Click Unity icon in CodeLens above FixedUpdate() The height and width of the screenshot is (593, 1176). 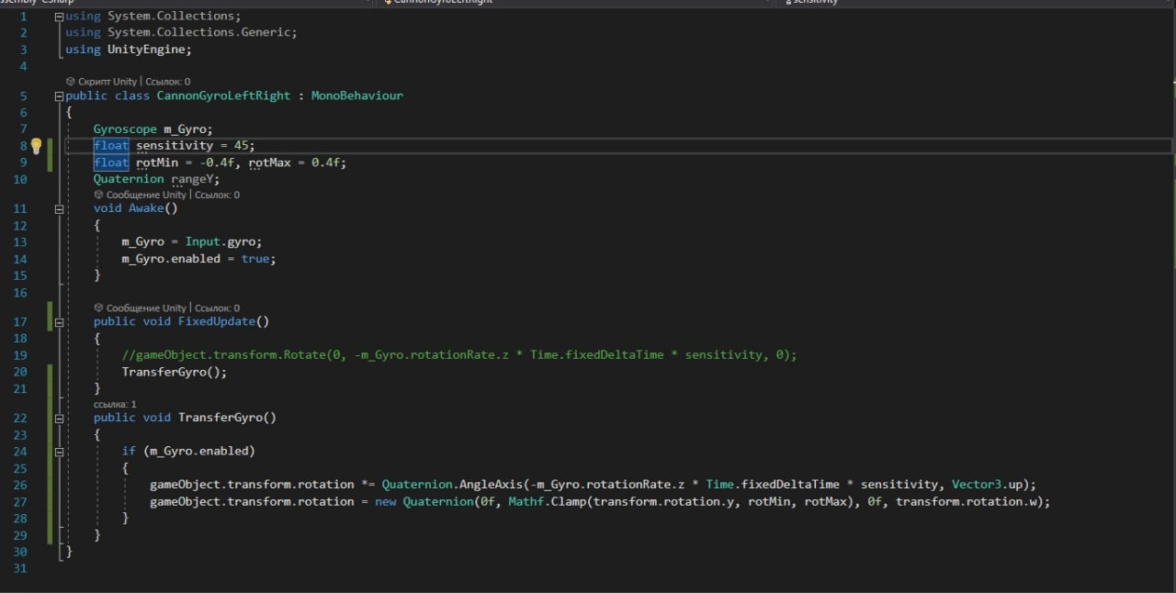(99, 308)
